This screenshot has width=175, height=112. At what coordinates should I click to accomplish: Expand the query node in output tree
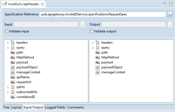93,47
